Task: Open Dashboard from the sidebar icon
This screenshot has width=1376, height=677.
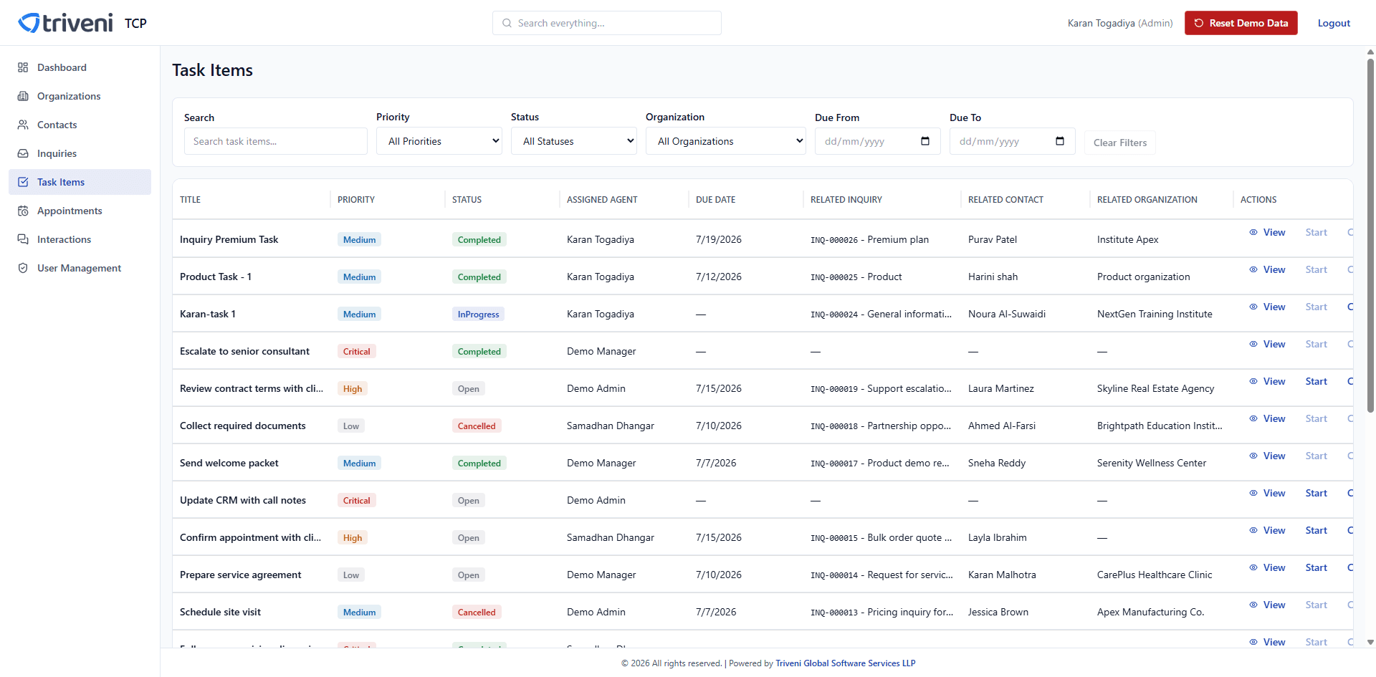Action: (23, 67)
